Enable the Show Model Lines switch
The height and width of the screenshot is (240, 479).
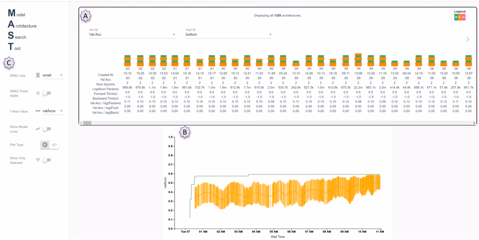(47, 129)
